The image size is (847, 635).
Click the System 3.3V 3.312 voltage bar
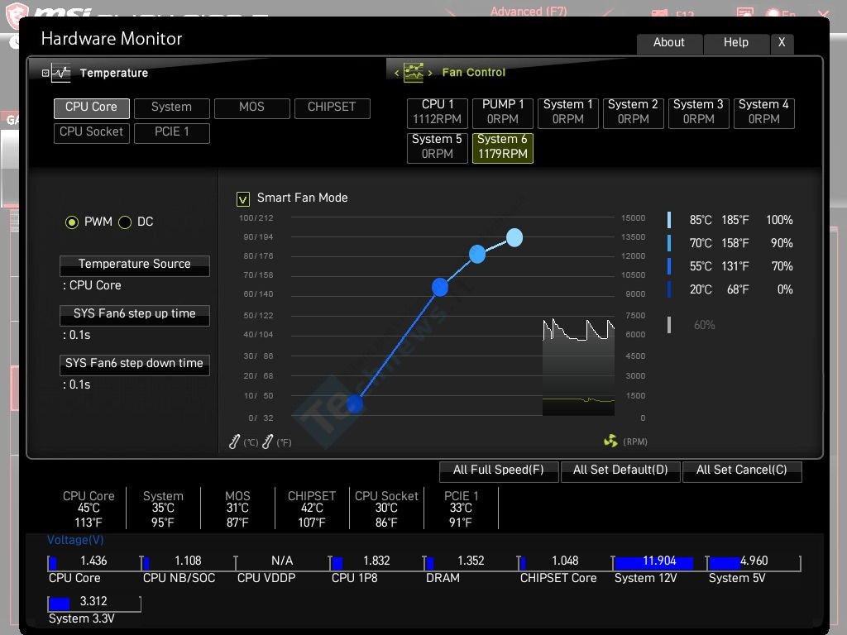[x=94, y=603]
